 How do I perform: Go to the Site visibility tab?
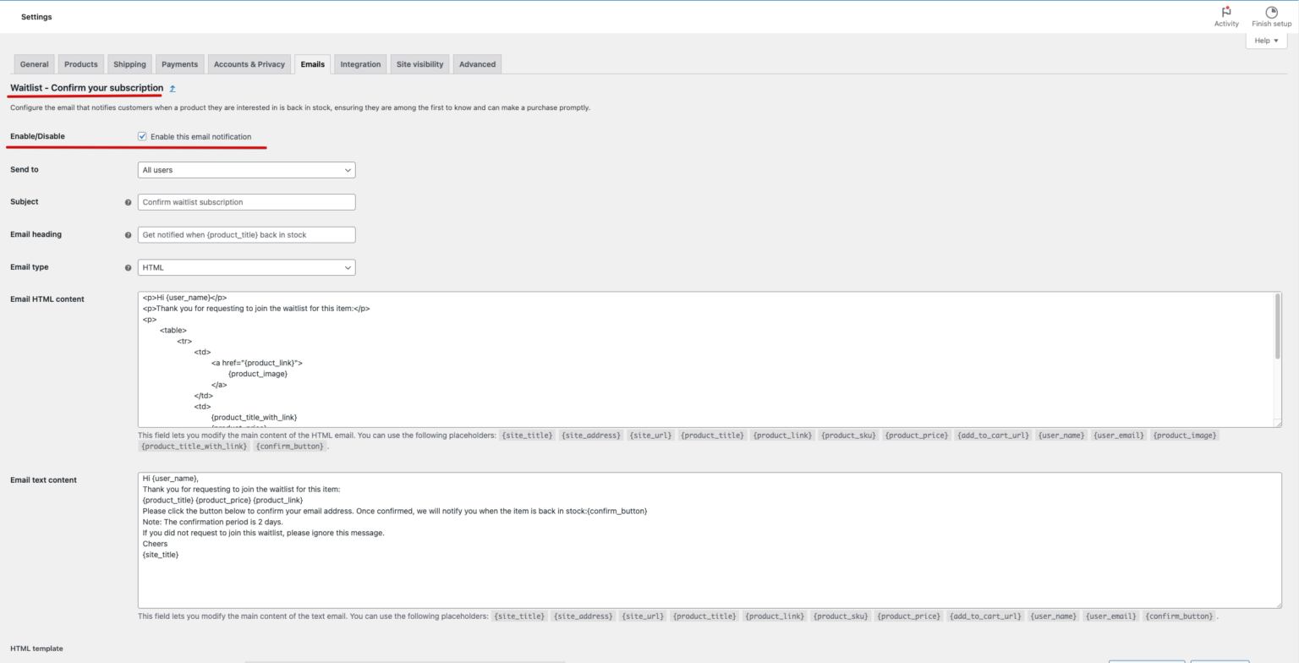[x=419, y=64]
